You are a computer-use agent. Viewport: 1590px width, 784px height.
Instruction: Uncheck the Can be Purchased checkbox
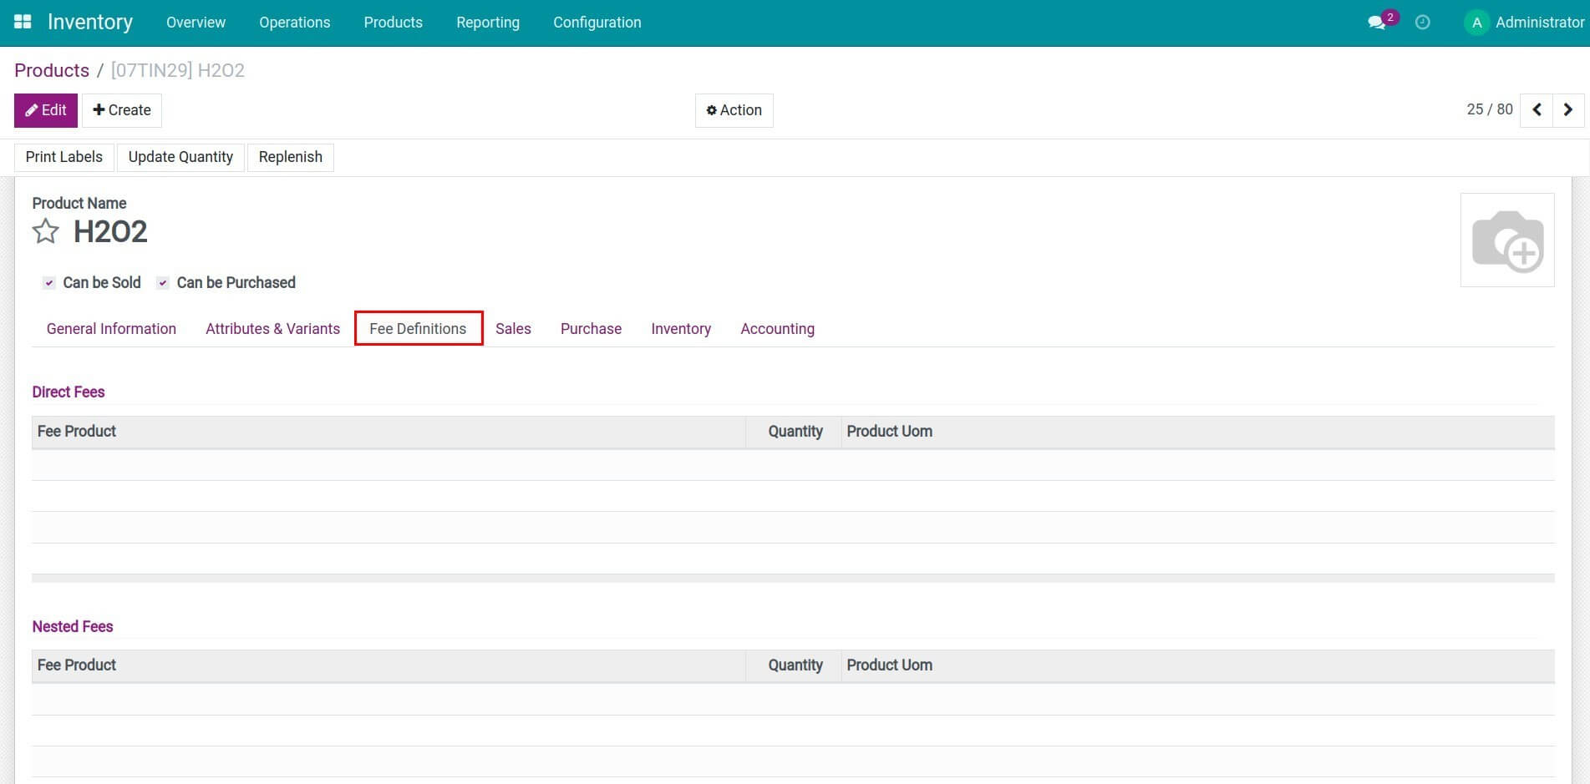click(162, 283)
